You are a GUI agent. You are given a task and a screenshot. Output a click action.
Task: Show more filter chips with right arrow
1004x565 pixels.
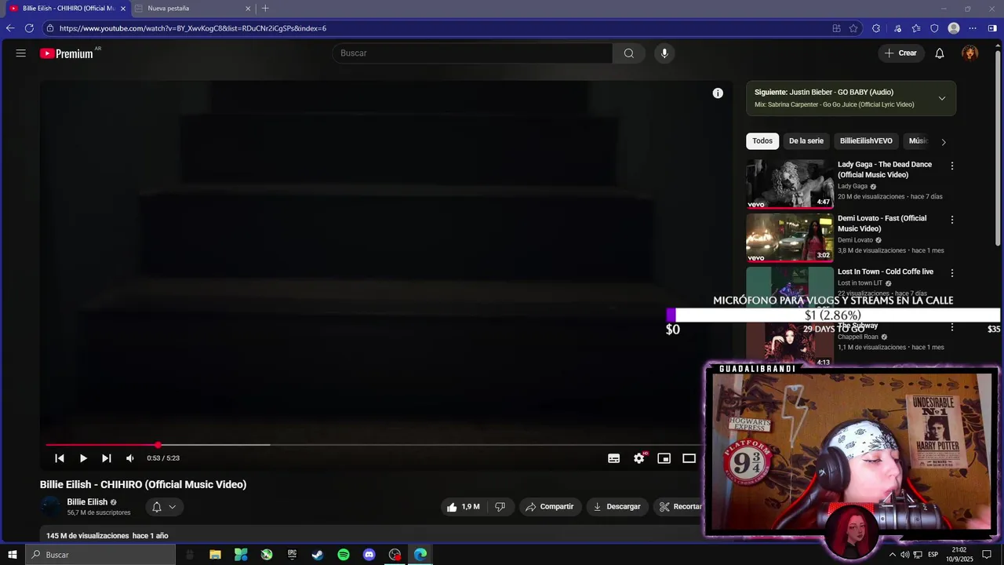(944, 142)
